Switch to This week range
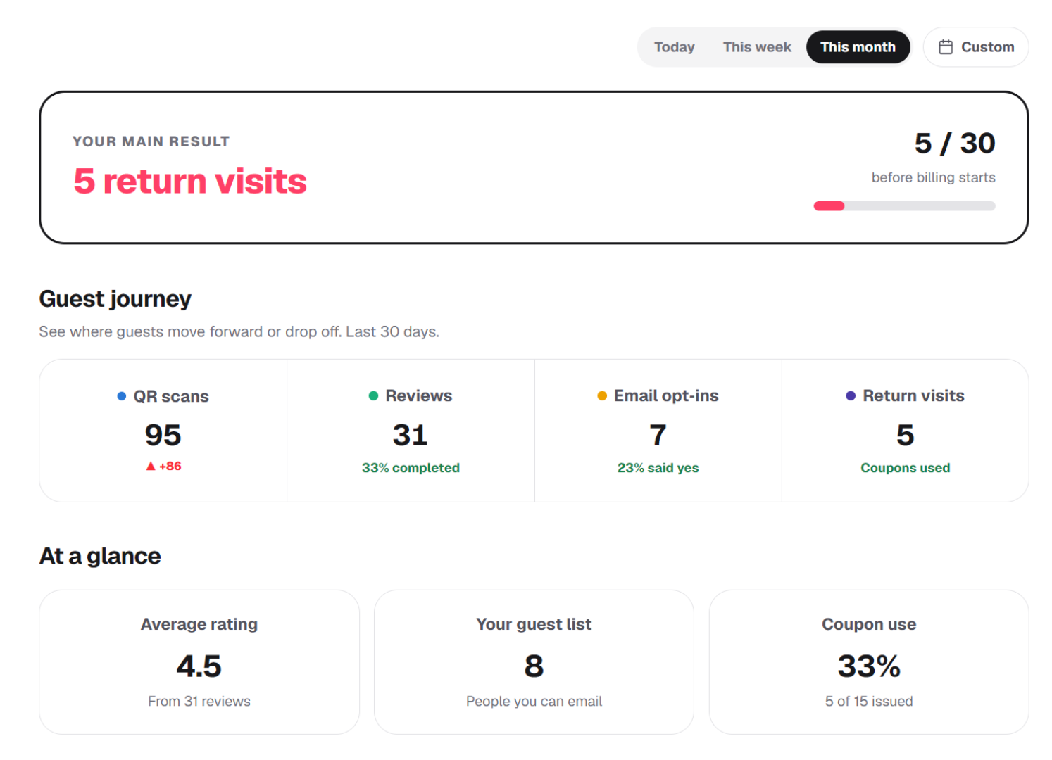1052x760 pixels. [x=757, y=47]
